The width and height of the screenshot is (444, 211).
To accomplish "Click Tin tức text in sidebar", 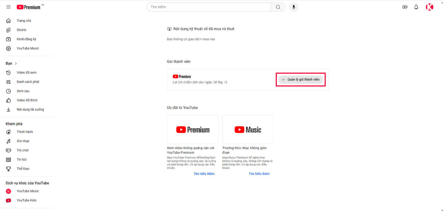I will click(x=22, y=160).
